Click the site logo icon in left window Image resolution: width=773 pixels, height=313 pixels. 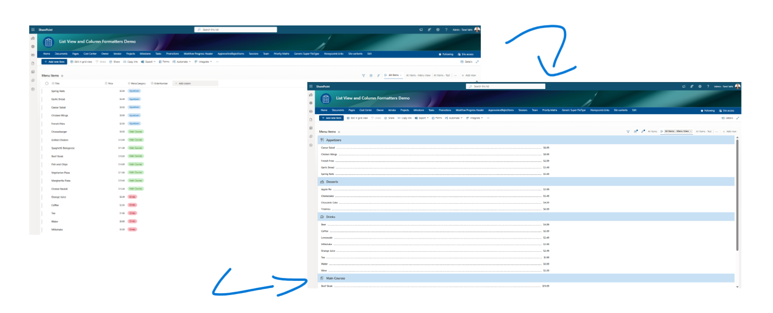pyautogui.click(x=48, y=42)
